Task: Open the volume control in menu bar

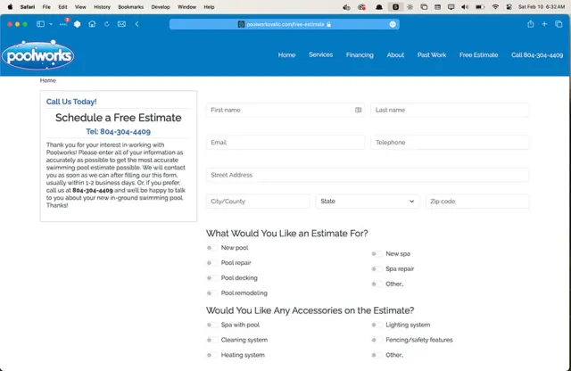Action: pos(465,7)
